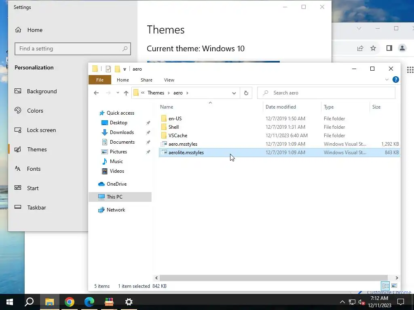
Task: Click Find a setting search box
Action: point(73,49)
